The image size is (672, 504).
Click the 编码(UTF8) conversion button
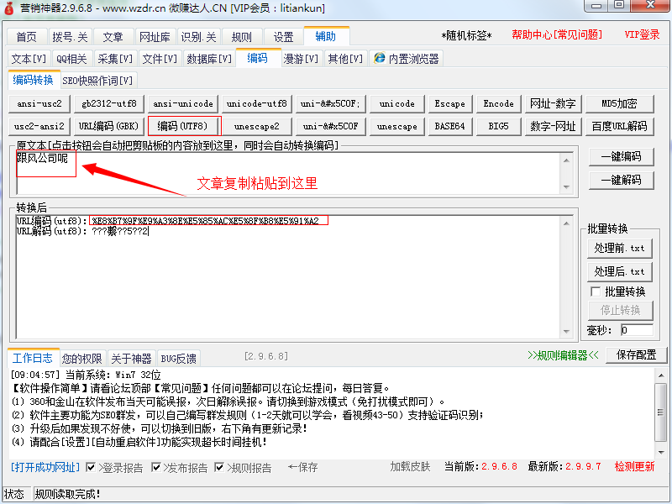pos(184,126)
